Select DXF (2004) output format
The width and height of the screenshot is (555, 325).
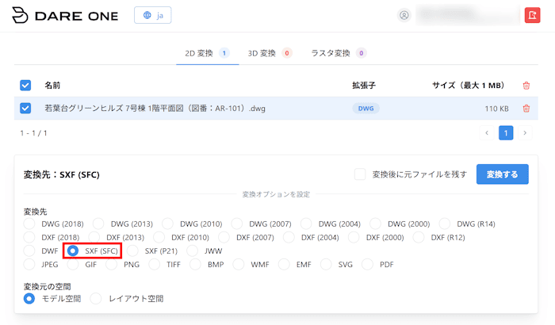pyautogui.click(x=289, y=237)
